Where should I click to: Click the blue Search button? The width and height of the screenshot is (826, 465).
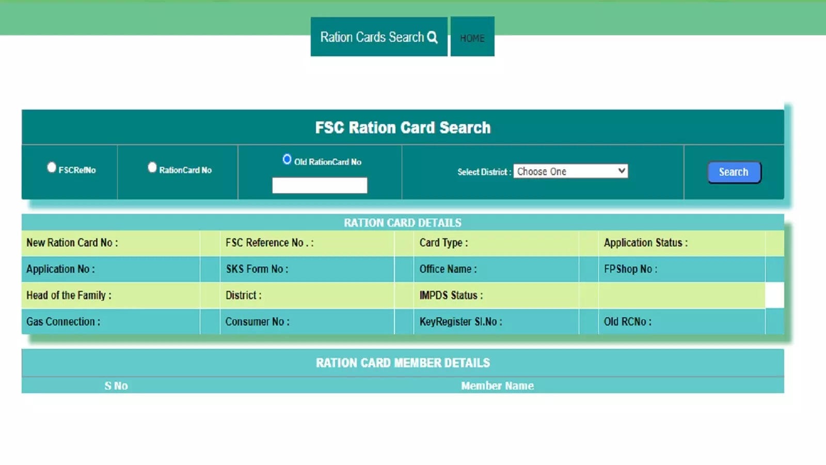734,172
